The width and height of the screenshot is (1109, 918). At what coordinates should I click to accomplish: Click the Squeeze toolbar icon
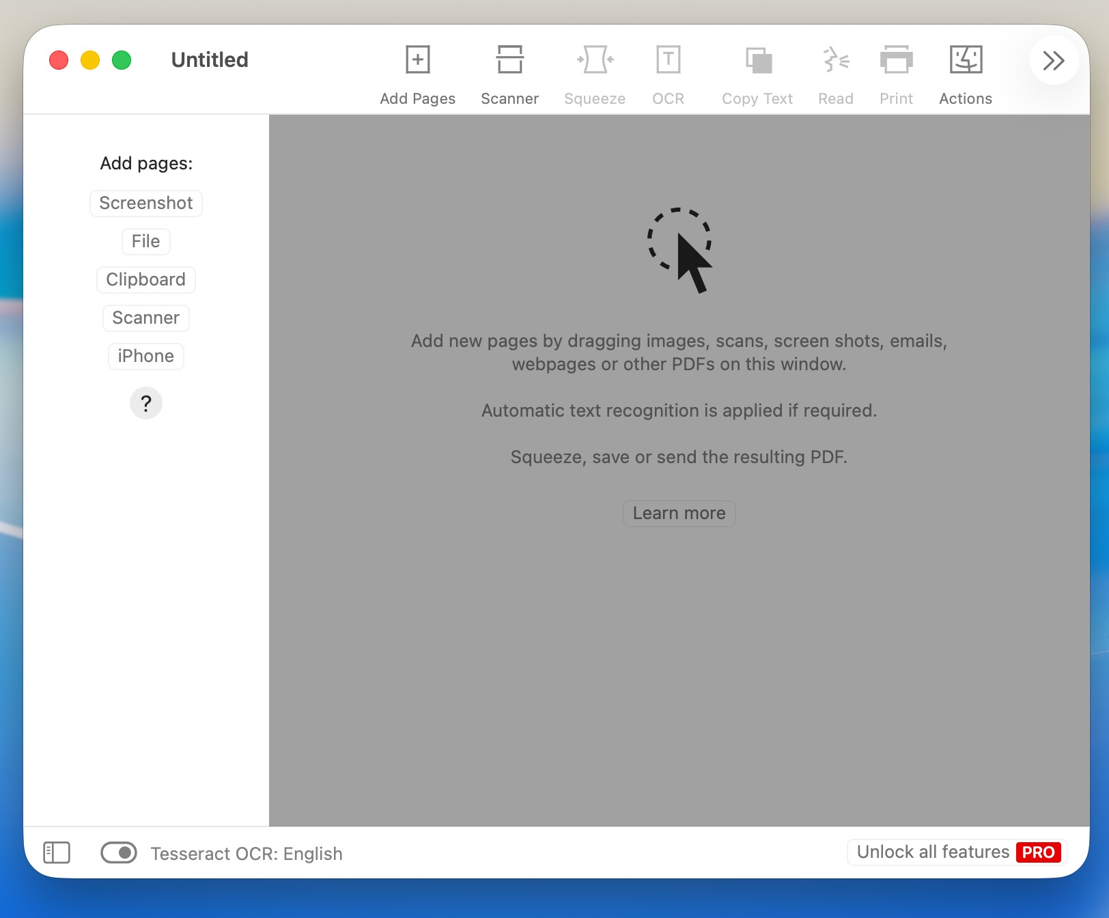coord(594,60)
